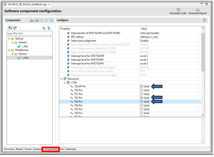Click the gear icon on the scfg editor tab
The height and width of the screenshot is (157, 214).
[5, 4]
